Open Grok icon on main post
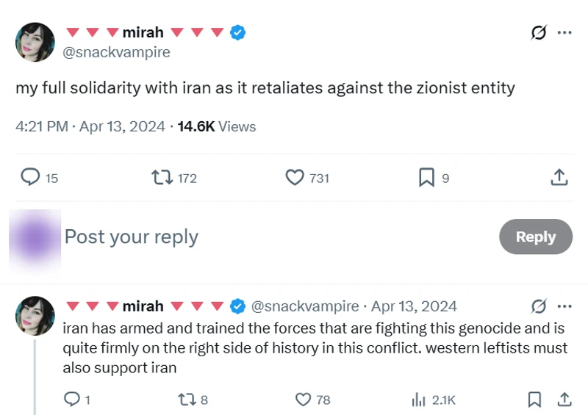The image size is (588, 415). pyautogui.click(x=539, y=32)
